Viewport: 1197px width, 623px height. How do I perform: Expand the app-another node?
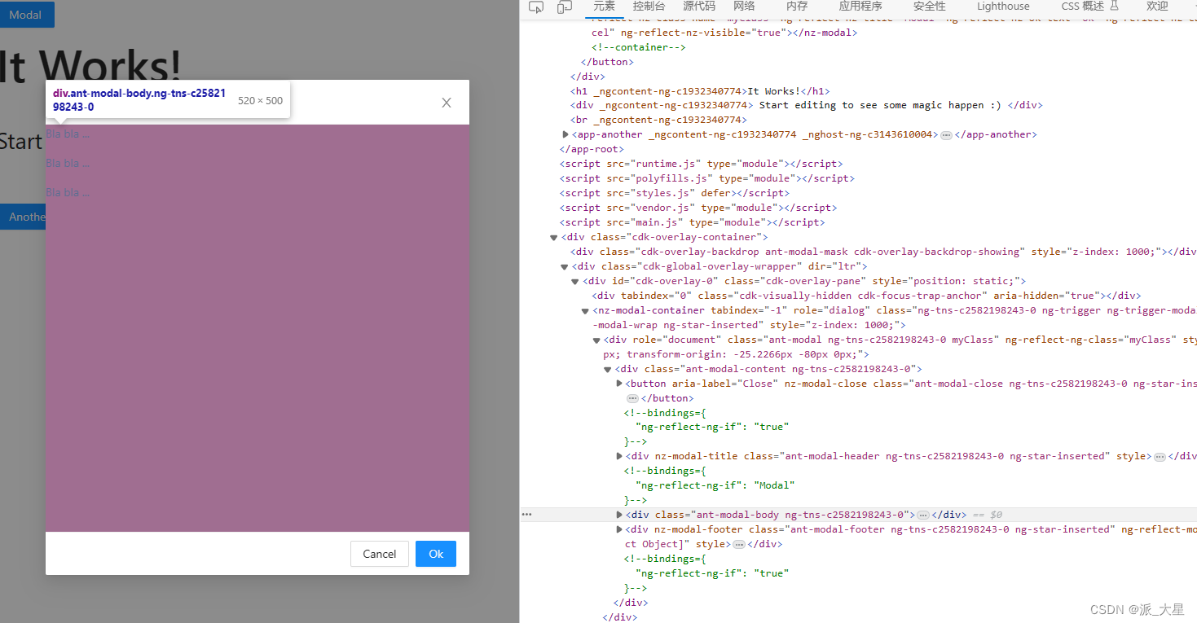(565, 134)
